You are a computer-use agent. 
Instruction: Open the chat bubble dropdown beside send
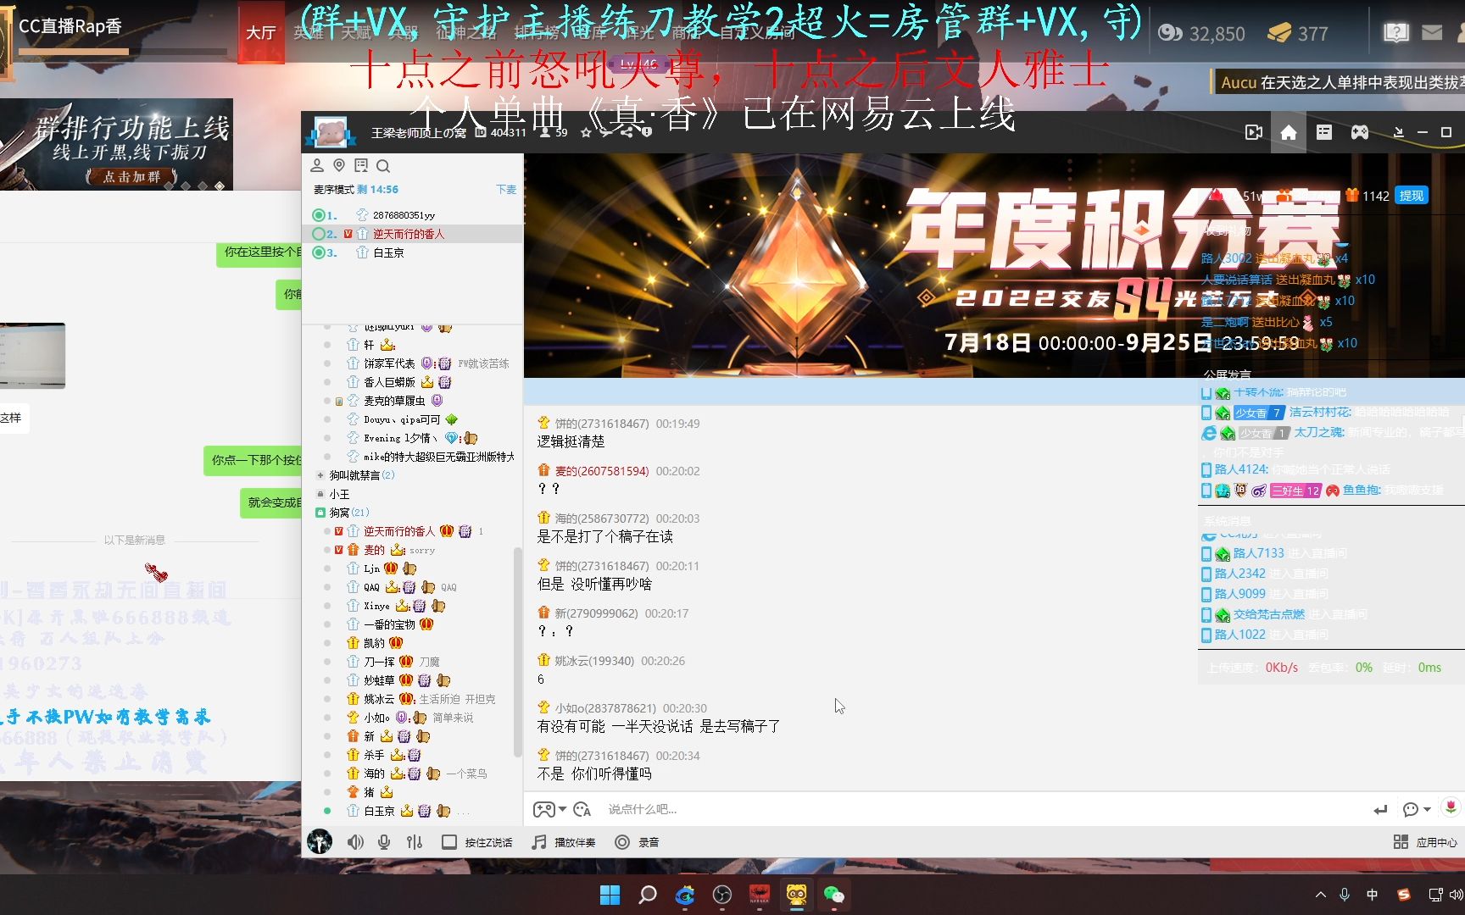[1417, 810]
